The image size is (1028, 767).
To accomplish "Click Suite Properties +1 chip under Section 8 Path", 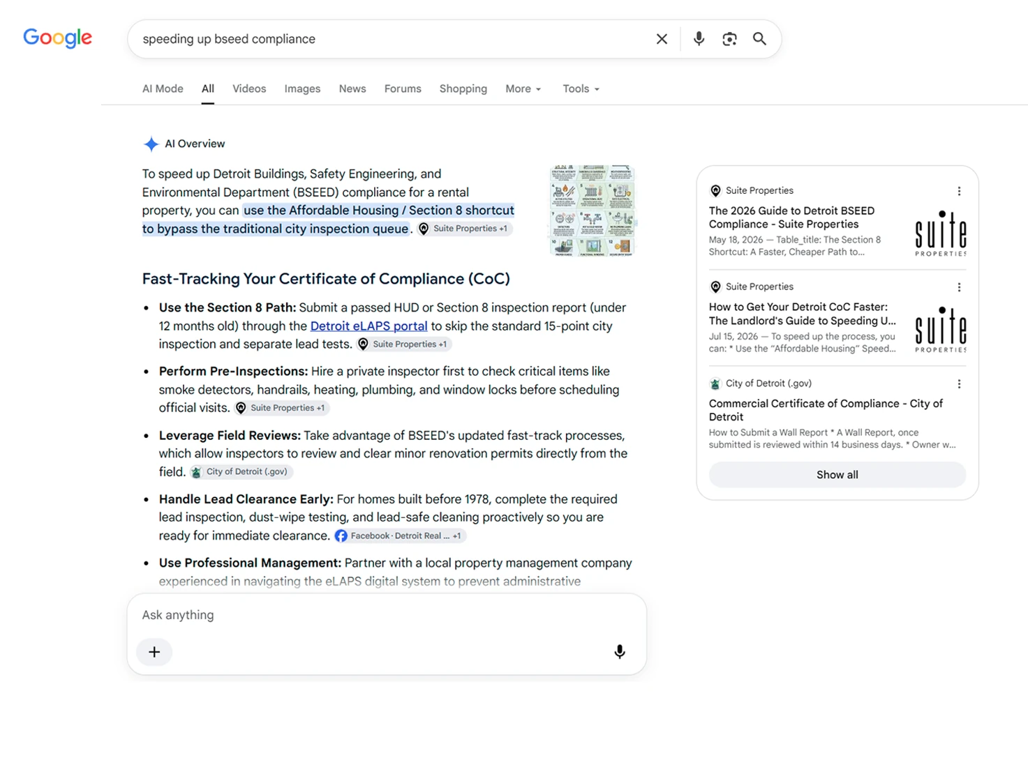I will (403, 344).
